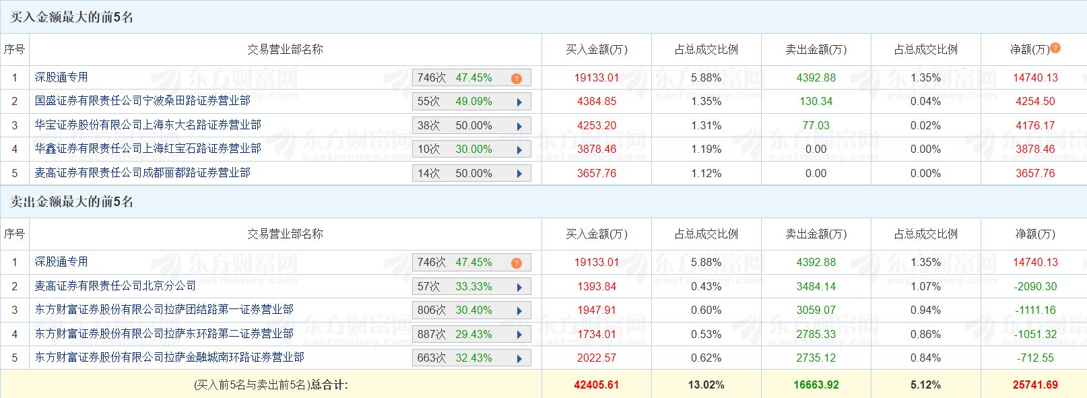Click arrow icon beside 14次 50.00% 麦高成都

519,174
